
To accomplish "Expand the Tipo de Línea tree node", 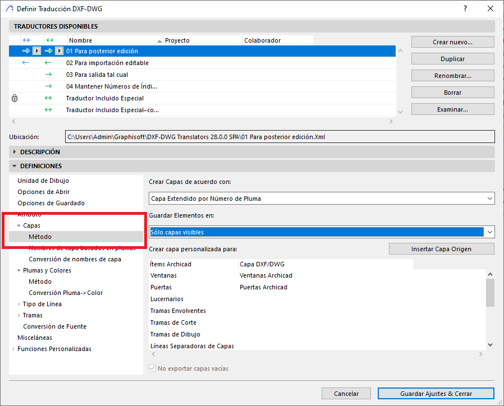I will [20, 304].
